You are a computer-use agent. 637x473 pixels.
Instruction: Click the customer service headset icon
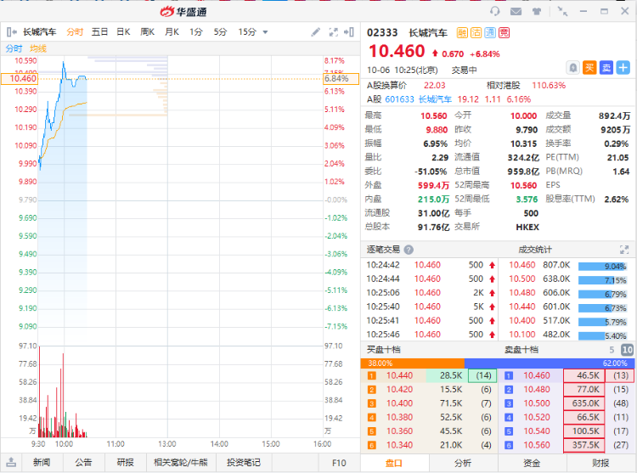coord(495,11)
